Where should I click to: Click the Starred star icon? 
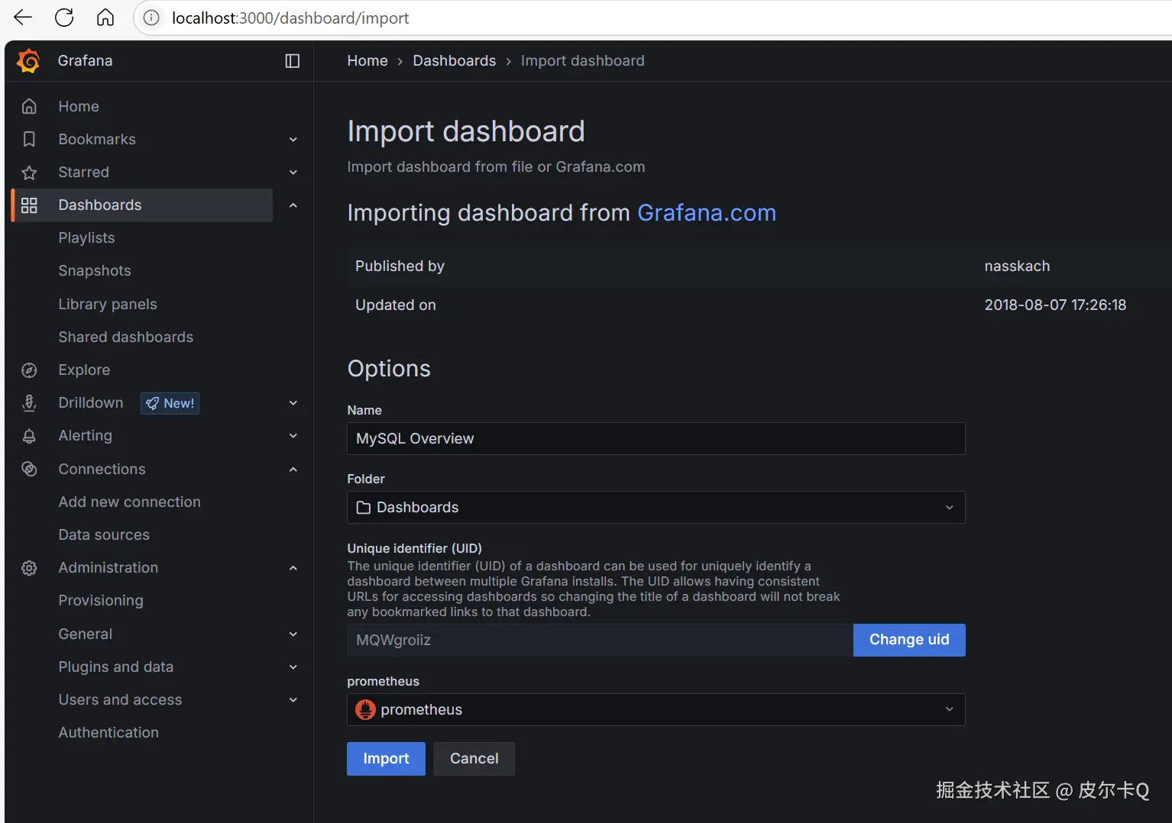pyautogui.click(x=29, y=173)
